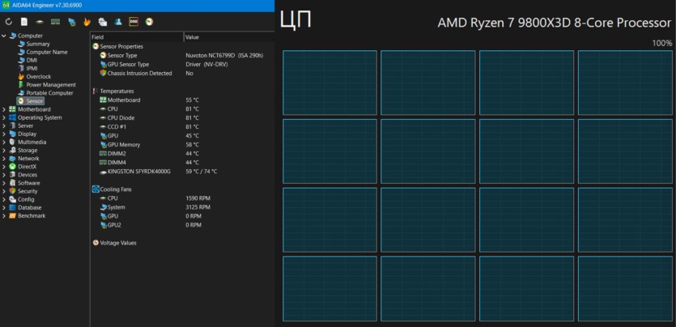Launch stability test via flame toolbar icon
Viewport: 676px width, 327px height.
pos(87,22)
